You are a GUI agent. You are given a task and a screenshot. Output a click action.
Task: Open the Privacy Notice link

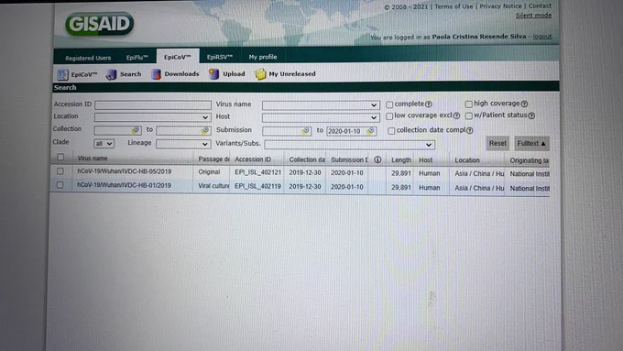(500, 6)
